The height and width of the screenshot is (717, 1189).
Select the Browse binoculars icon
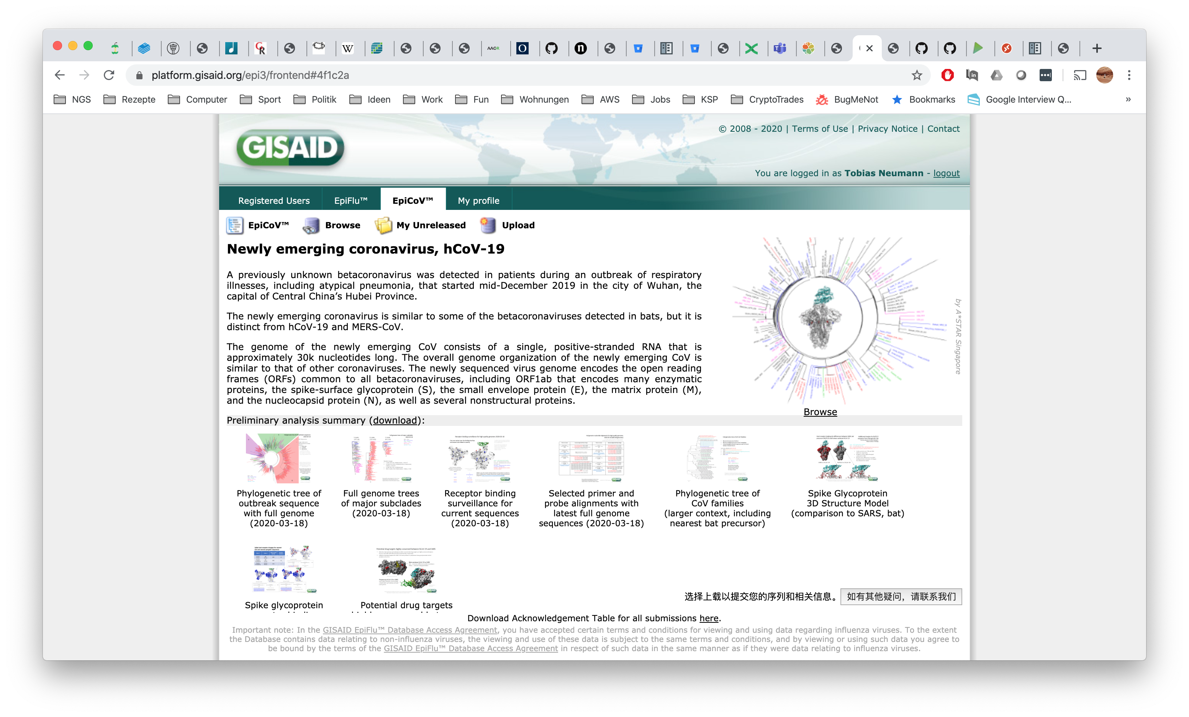click(311, 225)
